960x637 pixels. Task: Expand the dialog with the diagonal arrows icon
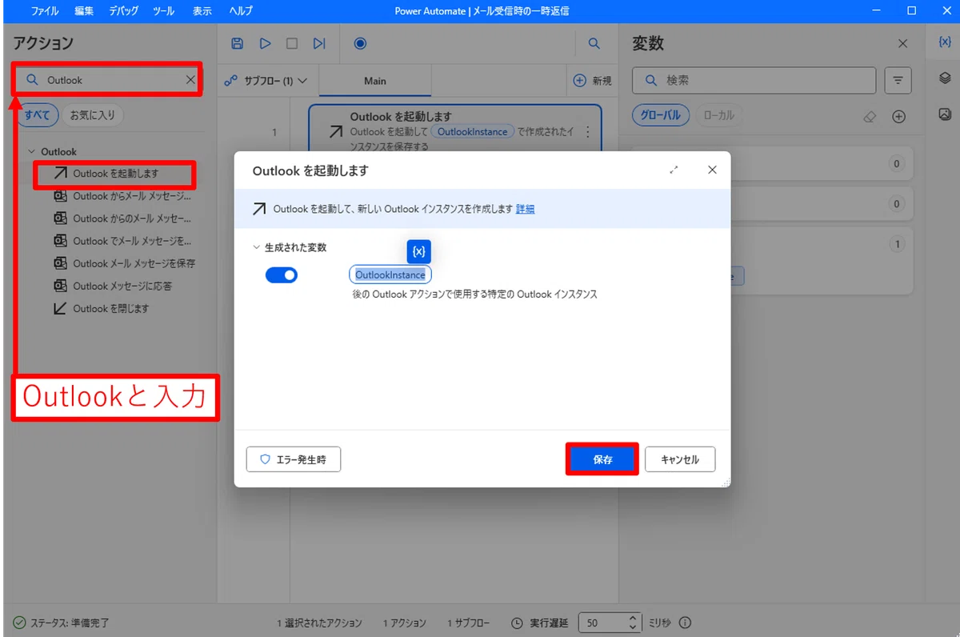674,170
